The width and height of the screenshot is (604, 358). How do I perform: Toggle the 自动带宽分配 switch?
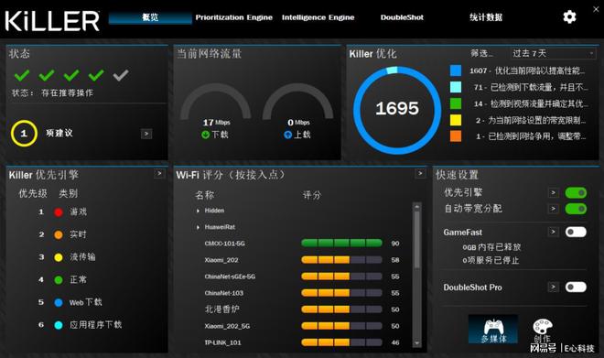pos(576,209)
